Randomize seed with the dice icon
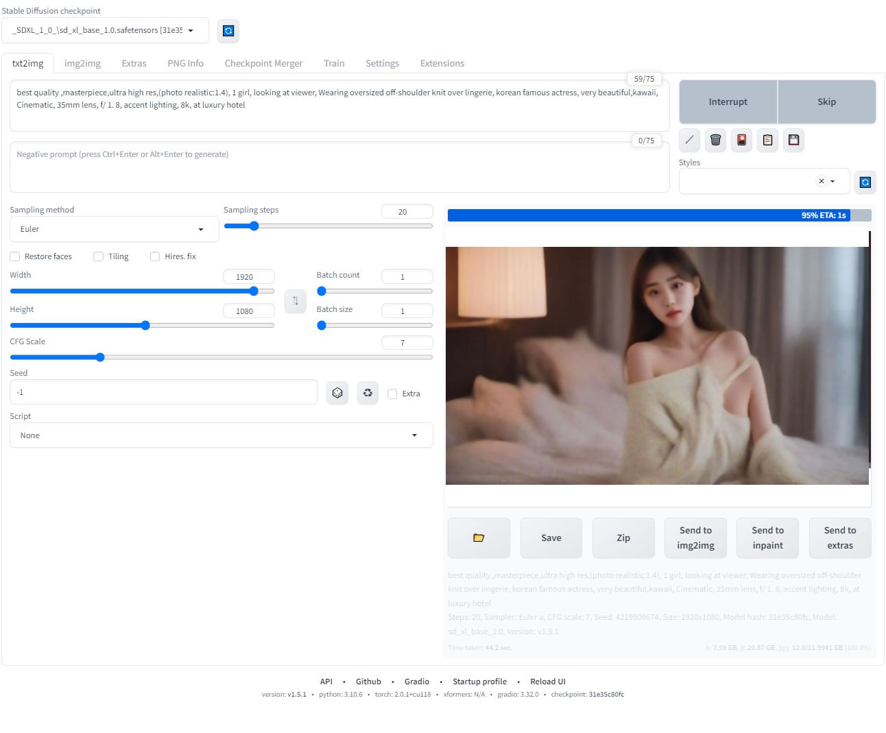 pos(337,393)
